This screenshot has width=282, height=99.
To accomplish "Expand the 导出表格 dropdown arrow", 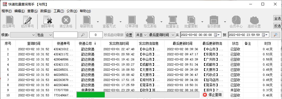I will click(161, 22).
